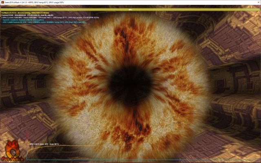Click the window title text showing FPS

[x=33, y=2]
